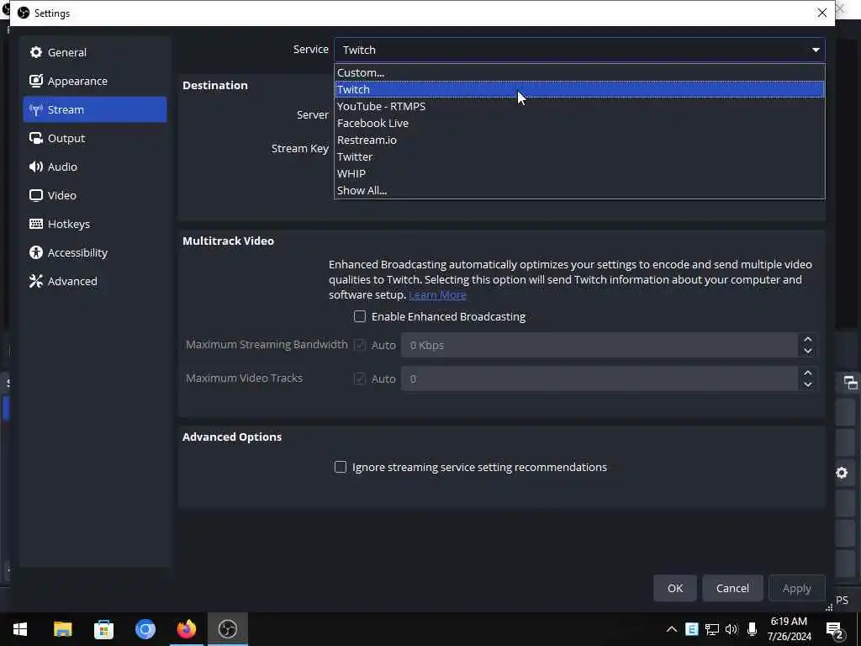Open the Chromium browser taskbar icon

point(145,629)
